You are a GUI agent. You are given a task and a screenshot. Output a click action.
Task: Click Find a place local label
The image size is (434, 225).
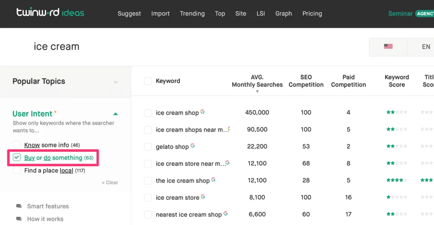[55, 170]
